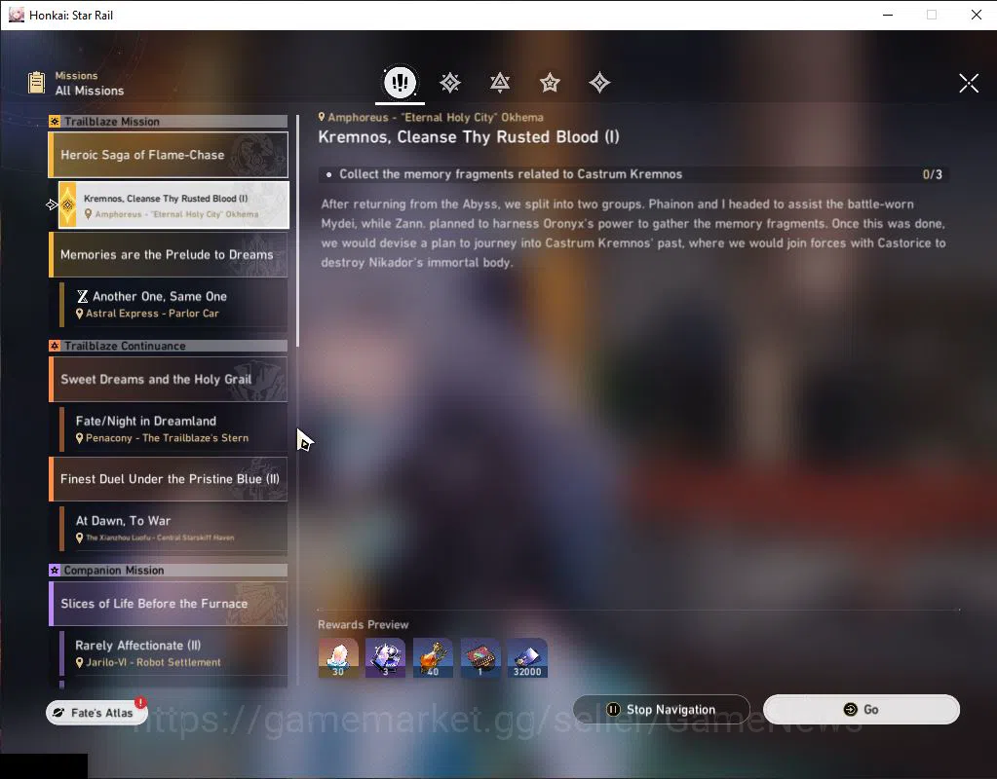Click the Trailblaze Continuance header triangle icon

click(x=55, y=346)
